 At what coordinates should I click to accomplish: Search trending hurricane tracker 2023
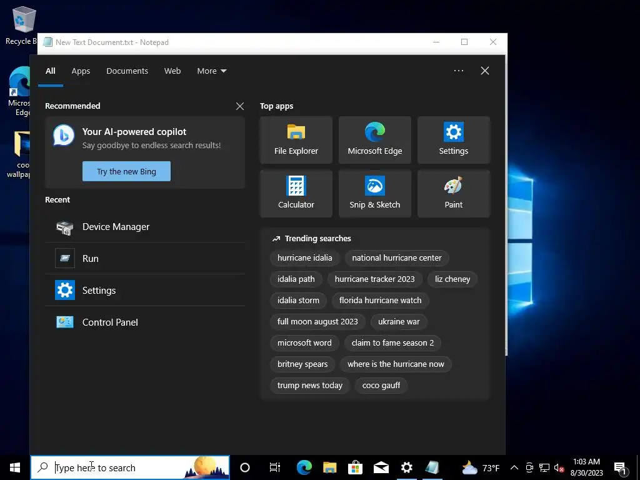point(375,279)
